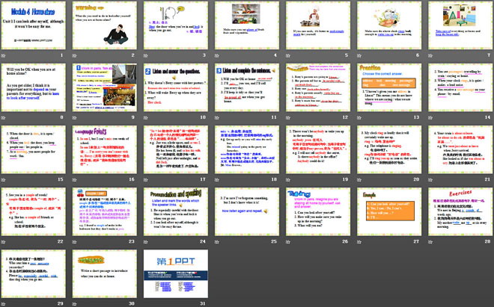Click the animation star icon under slide 6
Screen dimensions: 494x307
click(359, 56)
